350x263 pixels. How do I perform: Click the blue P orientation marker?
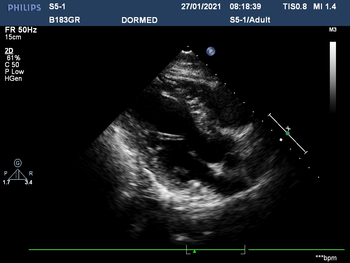pyautogui.click(x=211, y=51)
